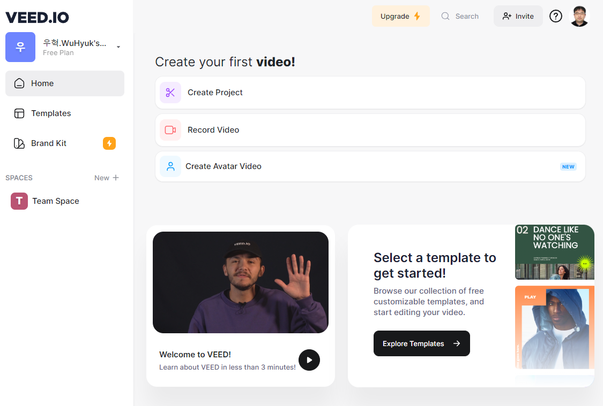
Task: Open Brand Kit in the sidebar
Action: (49, 143)
